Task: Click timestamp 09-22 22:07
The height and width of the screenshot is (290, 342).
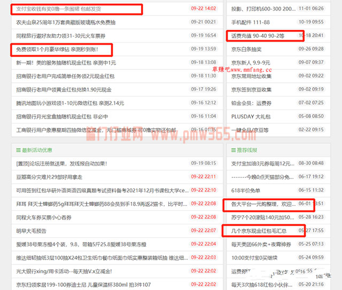Action: tap(204, 231)
